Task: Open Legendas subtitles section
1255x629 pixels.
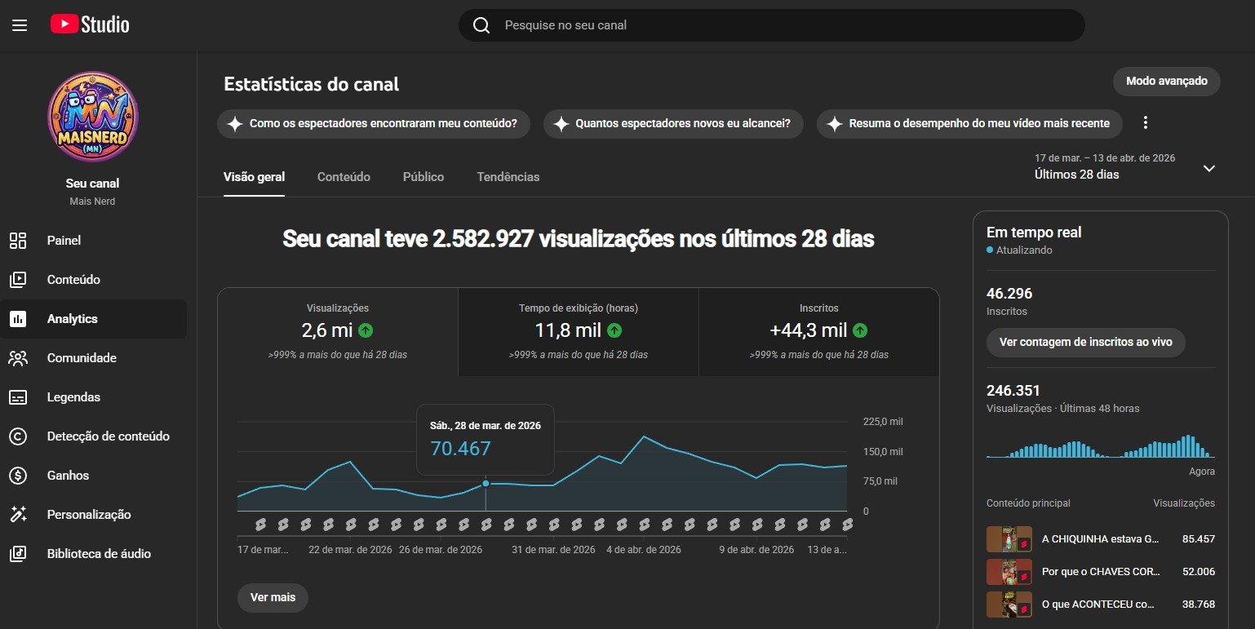Action: click(73, 397)
